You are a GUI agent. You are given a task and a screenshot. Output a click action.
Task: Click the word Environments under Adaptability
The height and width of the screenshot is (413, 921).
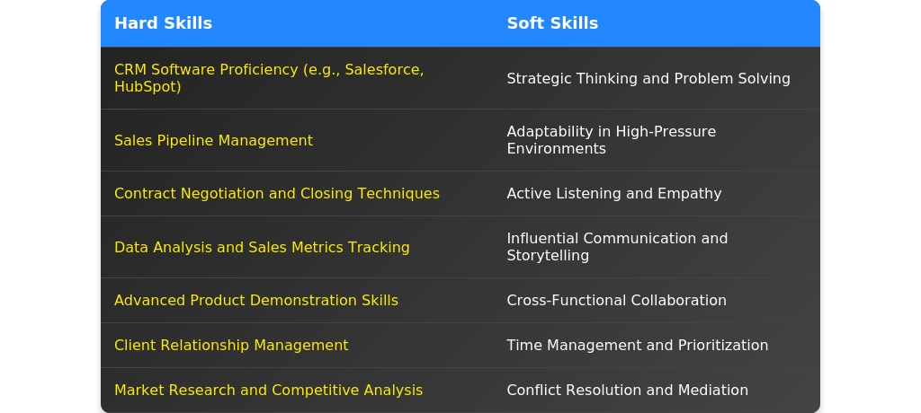tap(556, 149)
